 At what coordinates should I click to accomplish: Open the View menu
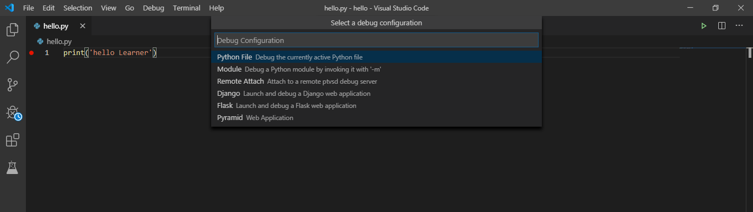coord(109,8)
